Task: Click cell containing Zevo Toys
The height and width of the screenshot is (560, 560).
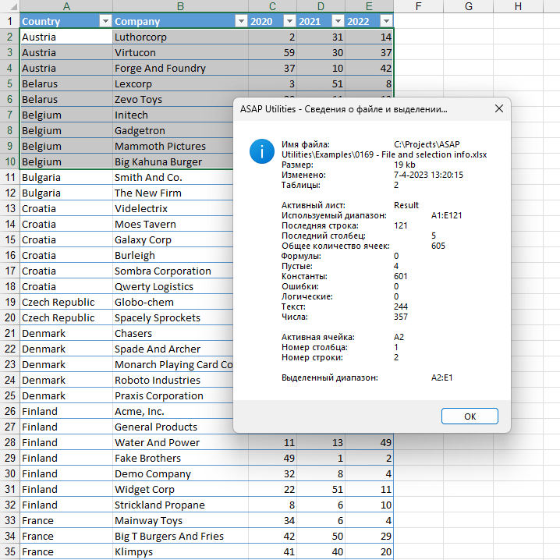Action: coord(173,99)
